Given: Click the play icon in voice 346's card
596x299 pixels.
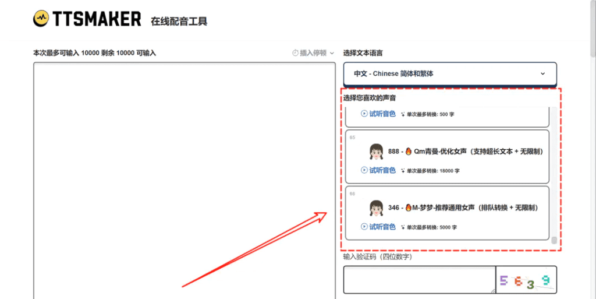Looking at the screenshot, I should (364, 227).
